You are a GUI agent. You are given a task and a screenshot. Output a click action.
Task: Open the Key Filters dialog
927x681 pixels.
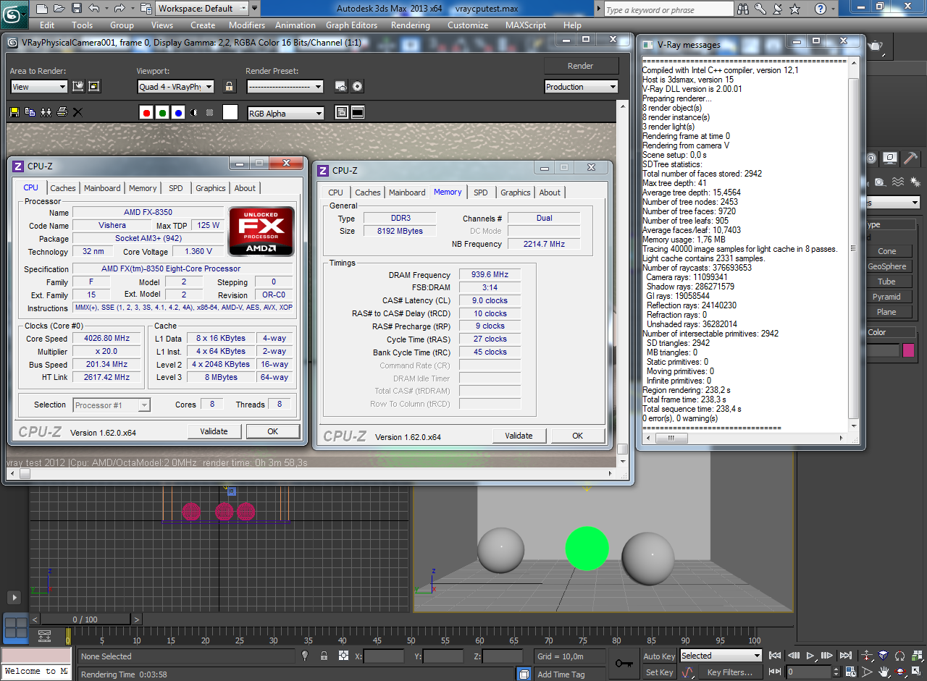point(729,672)
